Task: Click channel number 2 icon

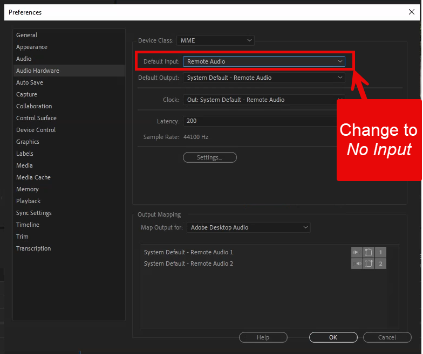Action: pos(380,263)
